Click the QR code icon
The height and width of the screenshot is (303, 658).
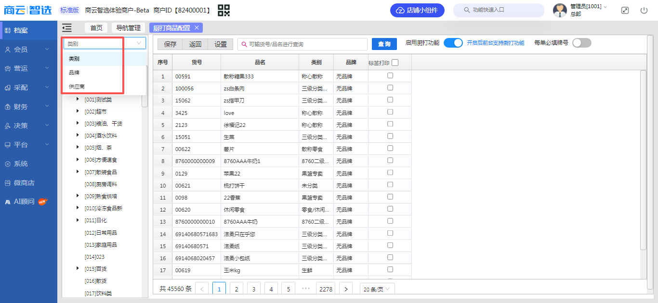[x=224, y=10]
